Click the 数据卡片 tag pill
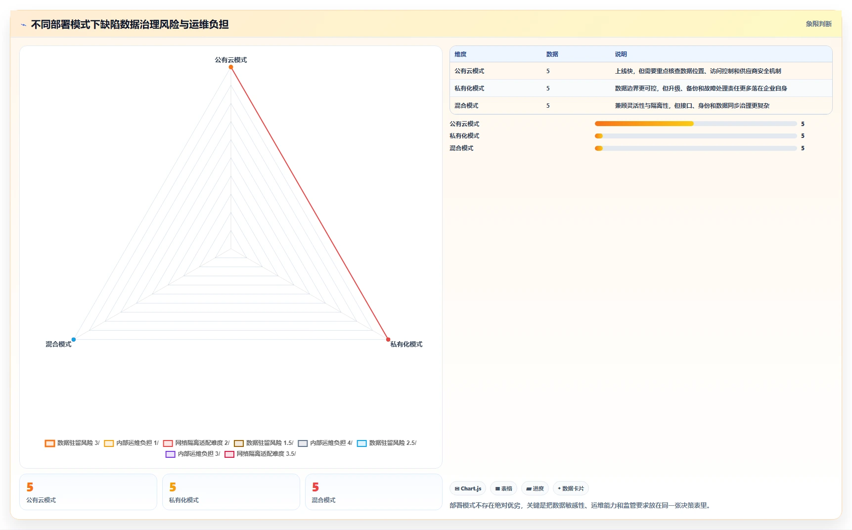The height and width of the screenshot is (530, 852). 571,488
